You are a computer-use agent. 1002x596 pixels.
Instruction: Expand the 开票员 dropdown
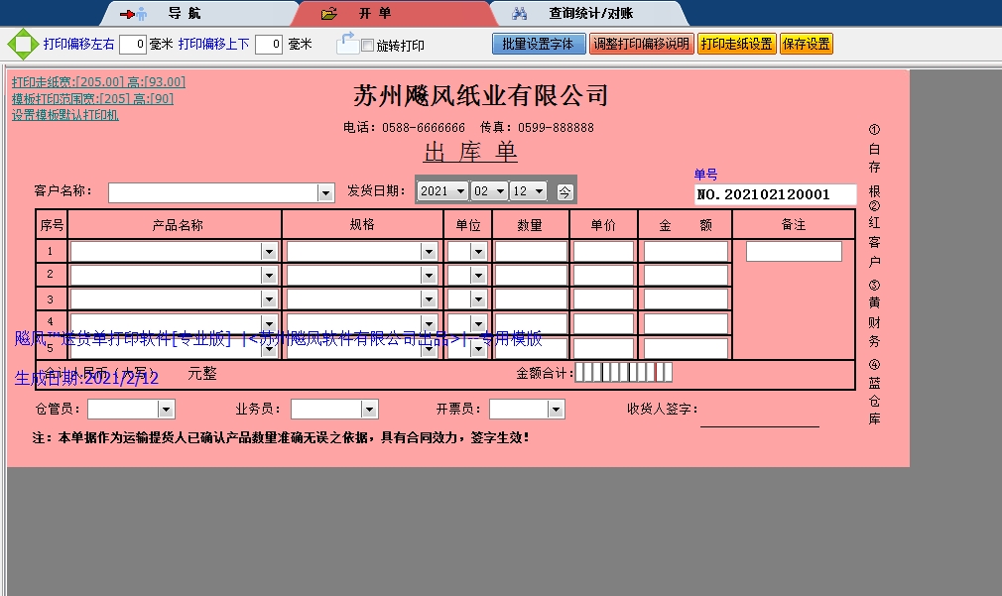point(556,410)
